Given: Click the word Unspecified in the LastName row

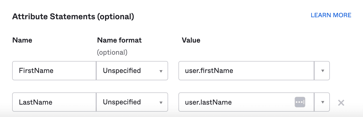Looking at the screenshot, I should 122,102.
